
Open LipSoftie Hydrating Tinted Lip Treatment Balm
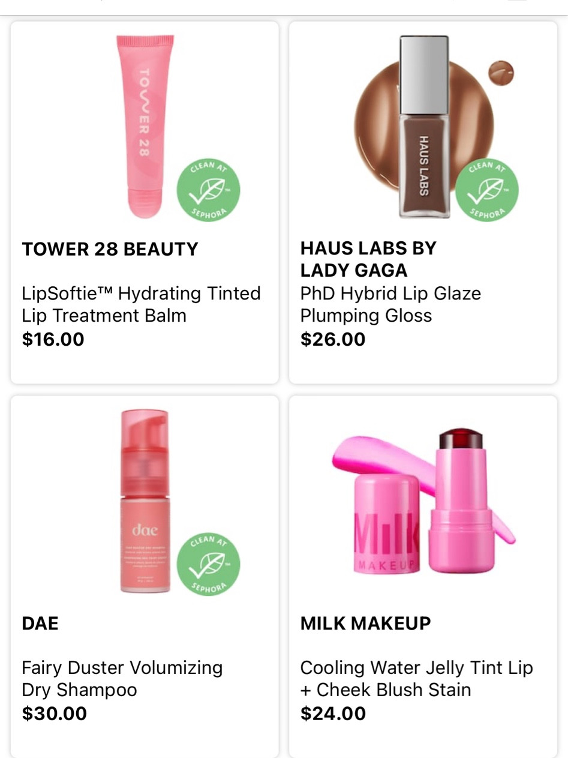pyautogui.click(x=141, y=304)
